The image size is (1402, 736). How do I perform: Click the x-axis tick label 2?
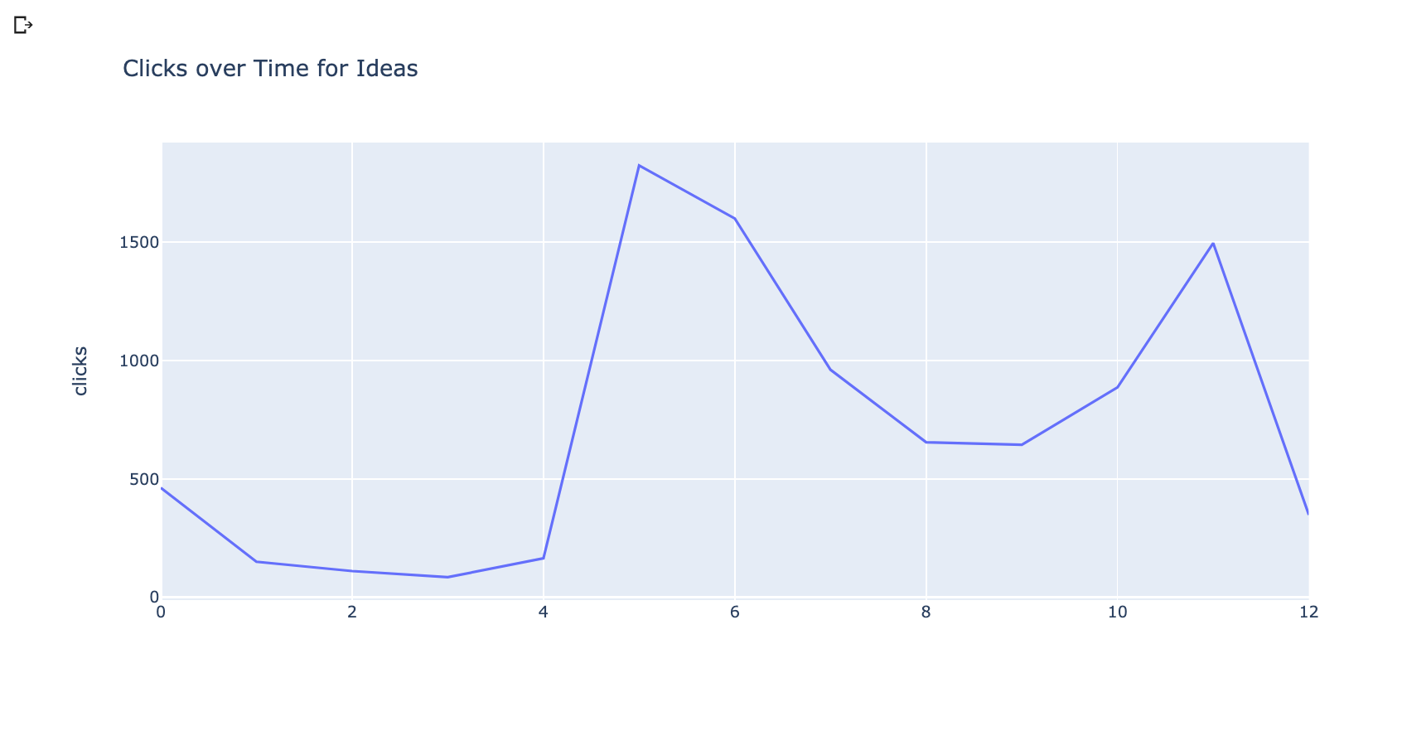[x=352, y=613]
